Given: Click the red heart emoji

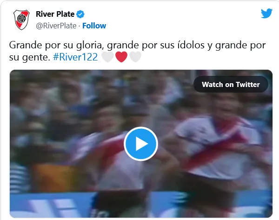Looking at the screenshot, I should tap(121, 57).
